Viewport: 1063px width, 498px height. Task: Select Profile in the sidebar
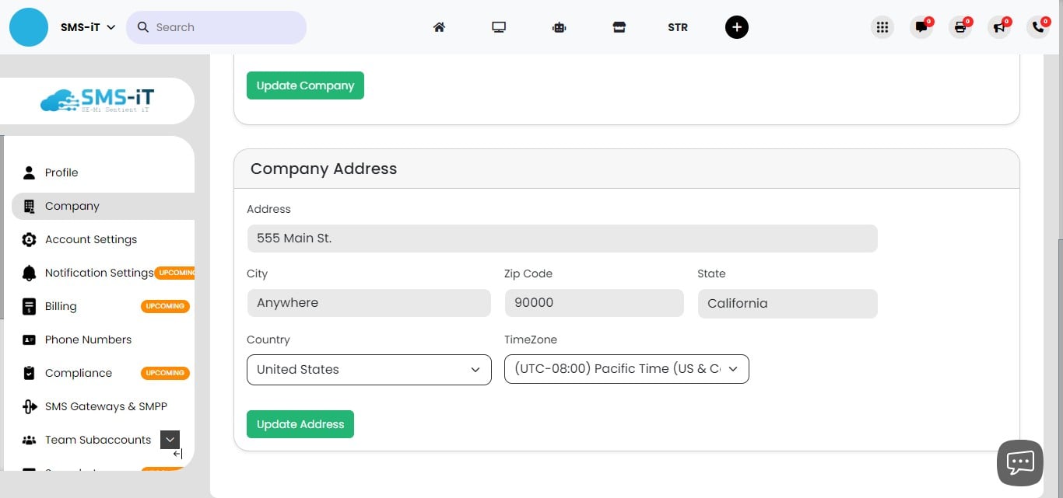(x=61, y=172)
